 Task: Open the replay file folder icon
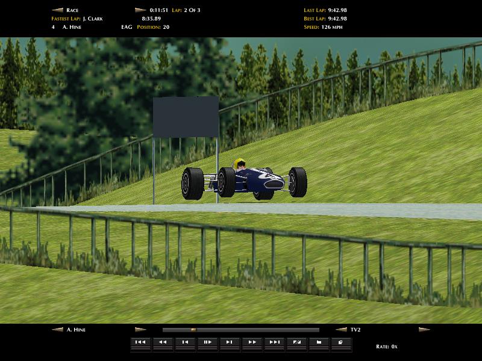[x=319, y=342]
